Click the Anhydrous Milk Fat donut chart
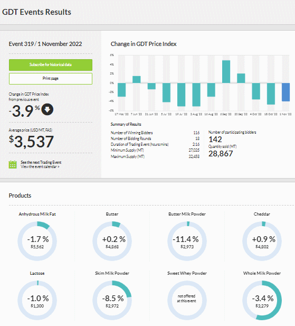 point(37,241)
